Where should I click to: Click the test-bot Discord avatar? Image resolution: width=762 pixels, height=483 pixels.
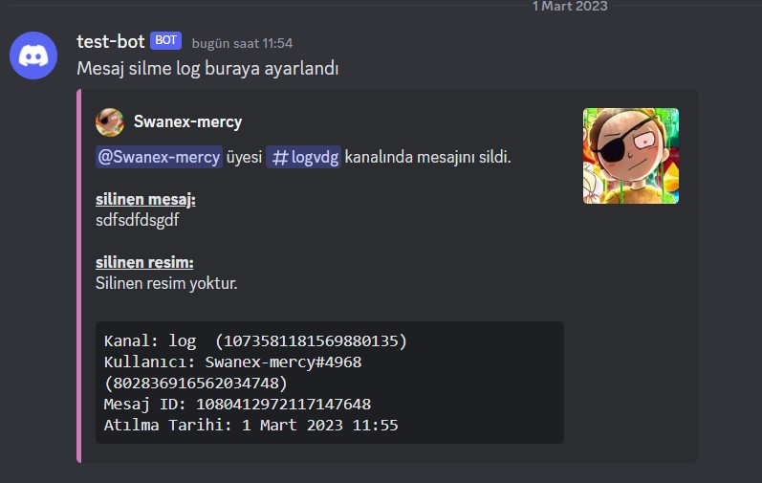(x=33, y=55)
